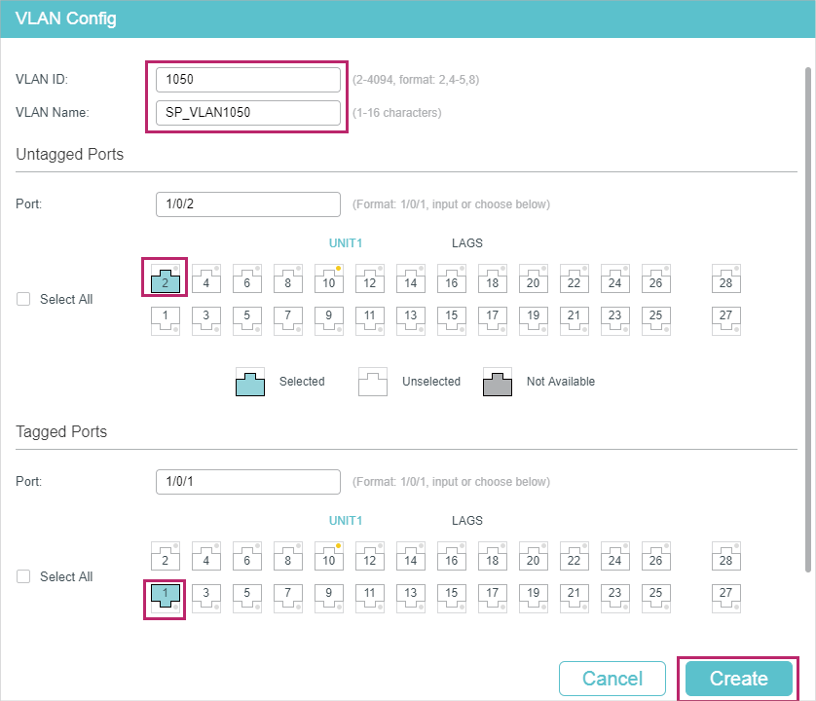
Task: Deselect port 2 in Untagged Ports
Action: (165, 279)
